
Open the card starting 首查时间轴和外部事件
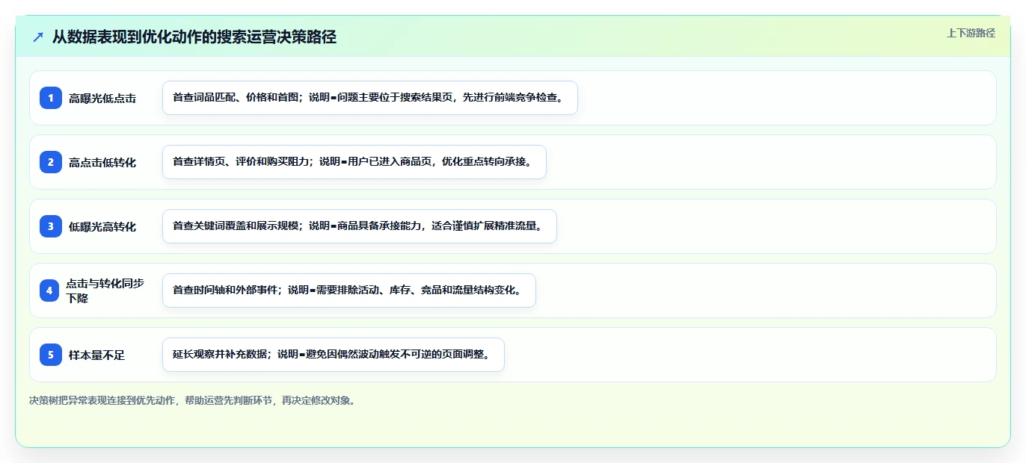pyautogui.click(x=349, y=290)
